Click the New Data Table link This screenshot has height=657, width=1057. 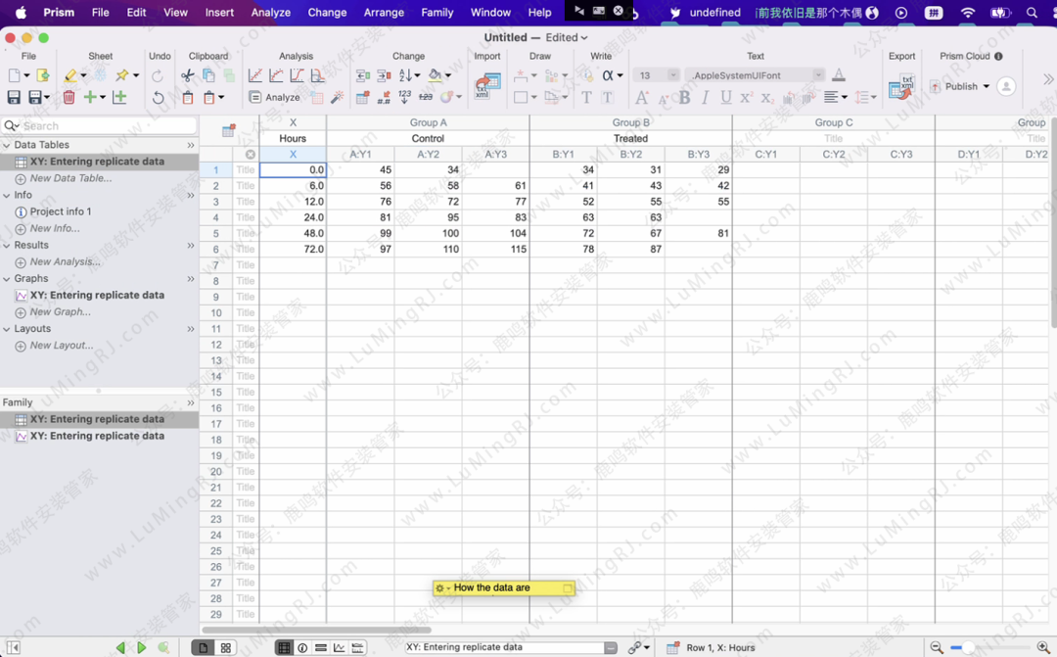[x=69, y=178]
